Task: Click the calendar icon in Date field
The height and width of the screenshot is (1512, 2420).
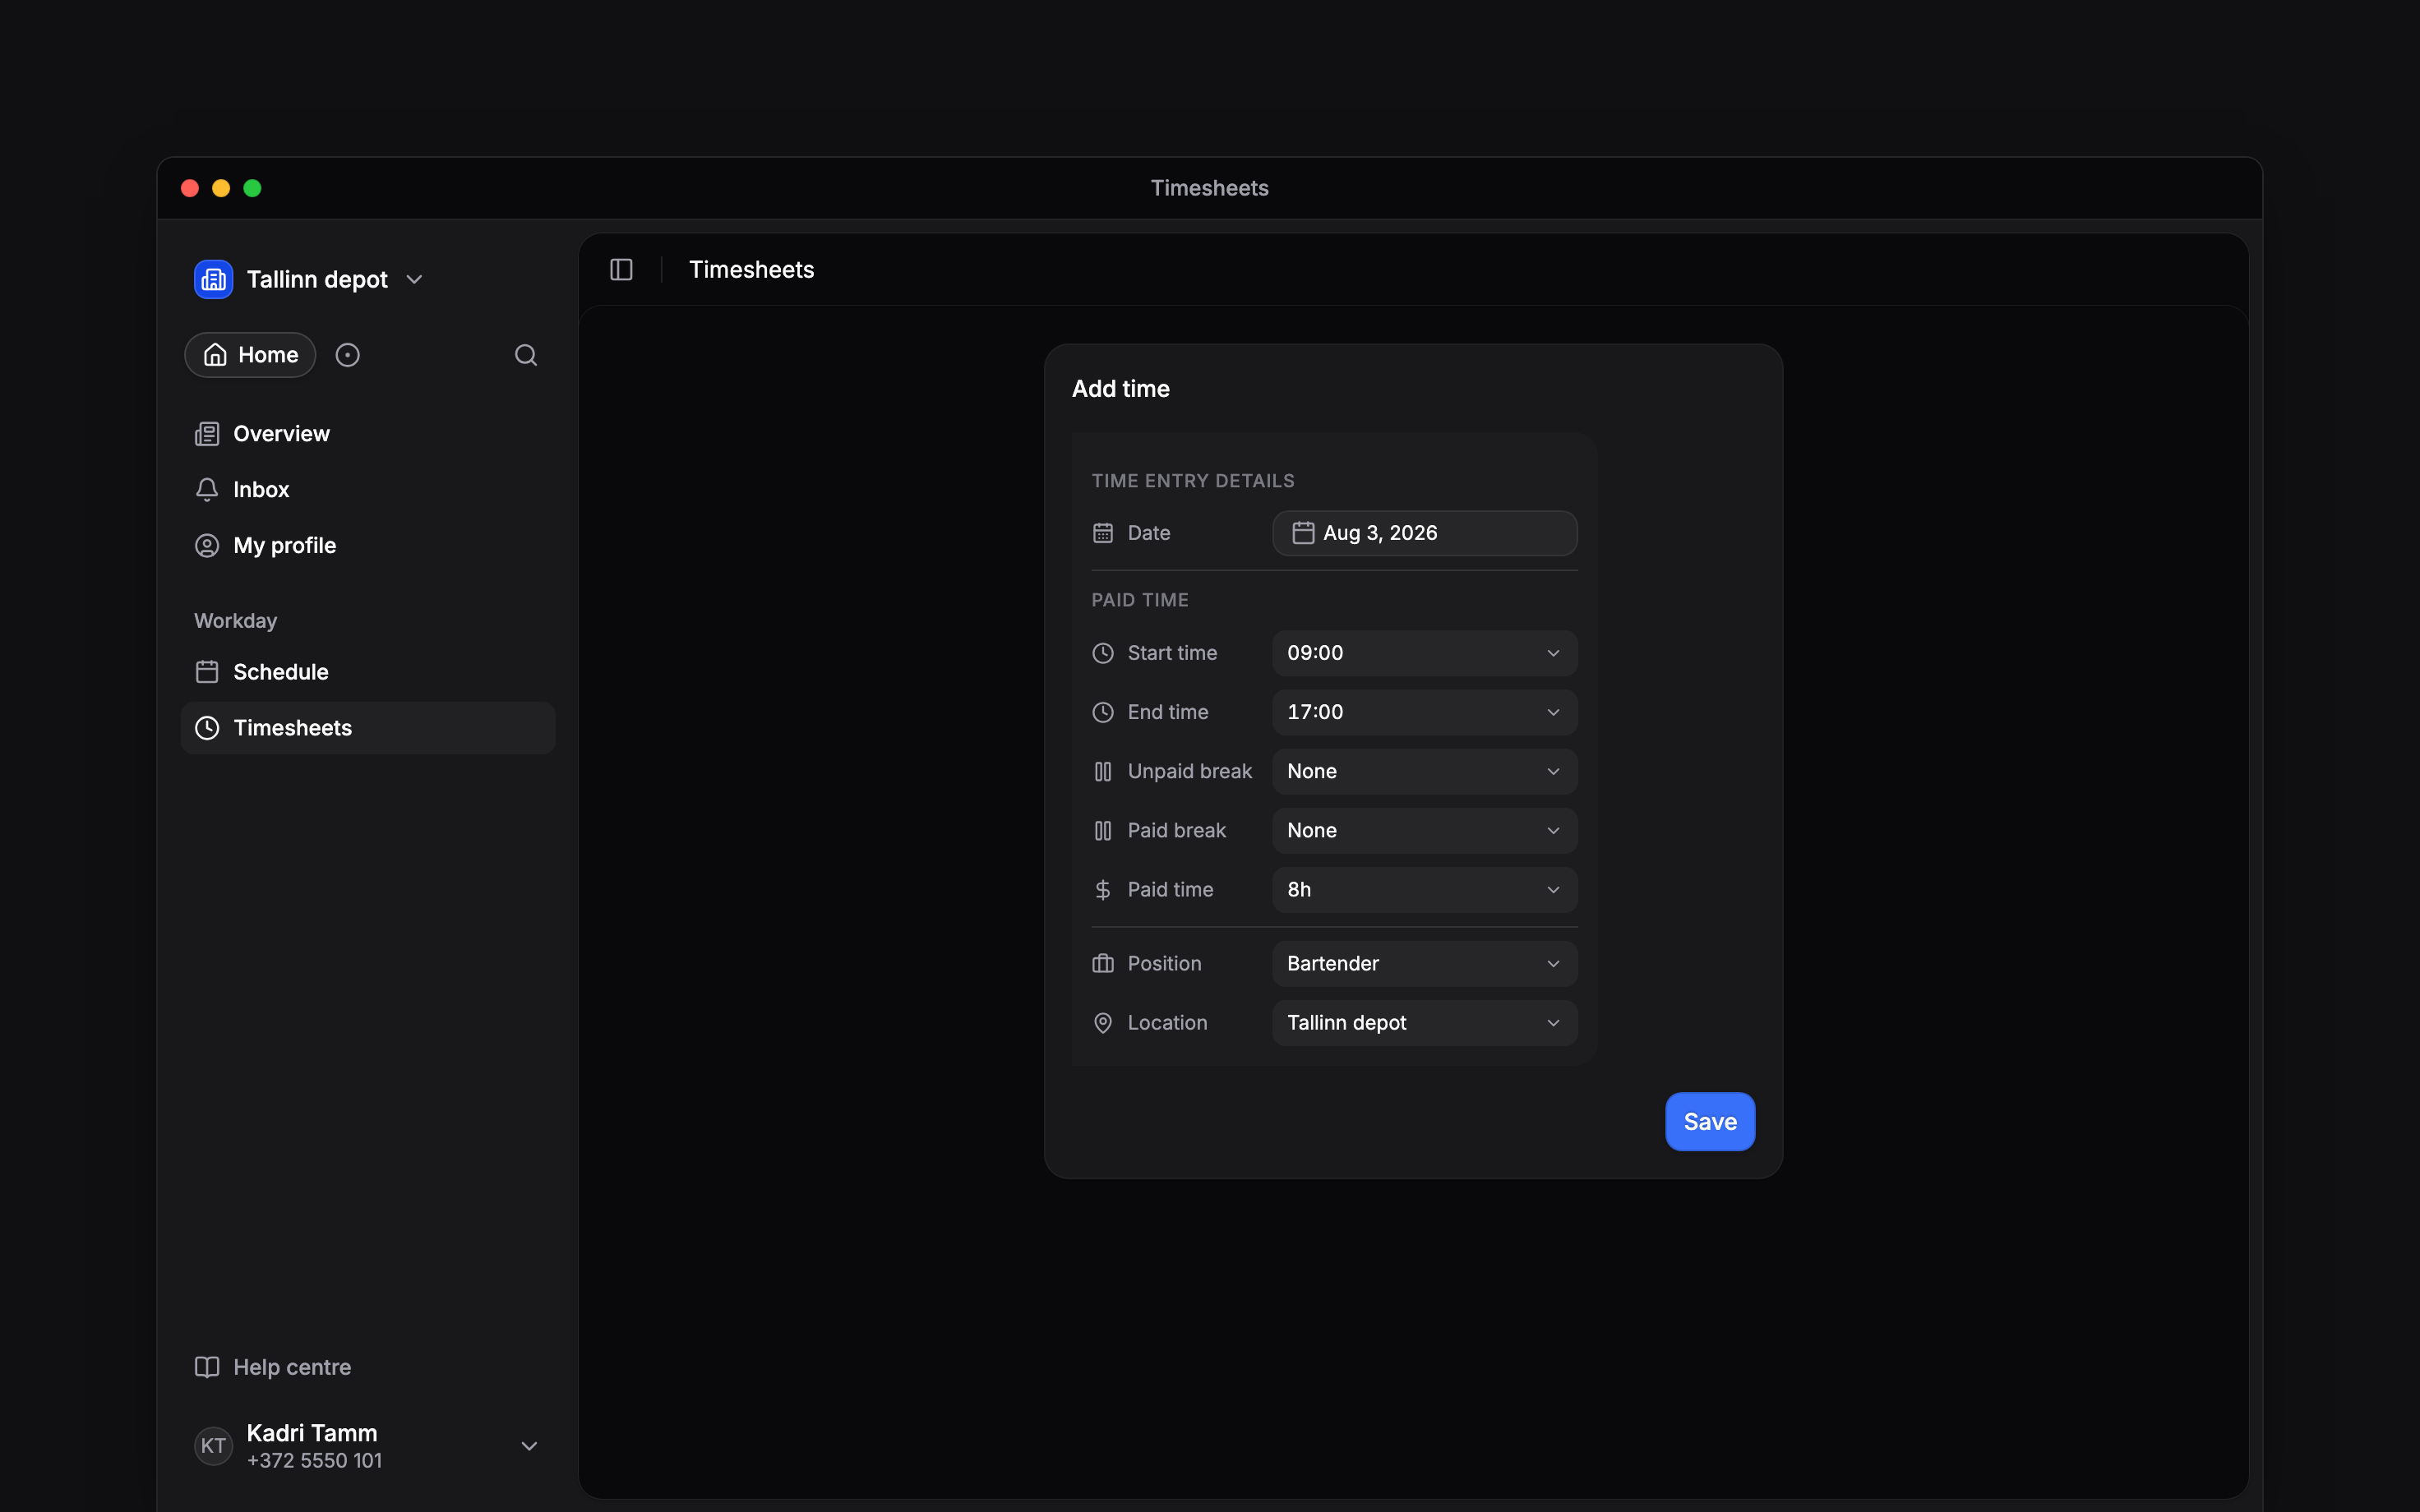Action: point(1303,533)
